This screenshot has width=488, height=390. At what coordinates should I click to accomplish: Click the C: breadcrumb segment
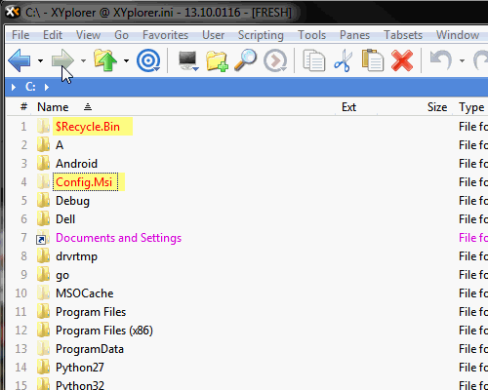coord(30,87)
